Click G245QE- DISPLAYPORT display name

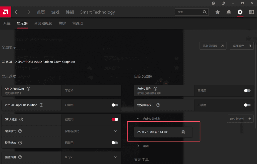pos(38,62)
